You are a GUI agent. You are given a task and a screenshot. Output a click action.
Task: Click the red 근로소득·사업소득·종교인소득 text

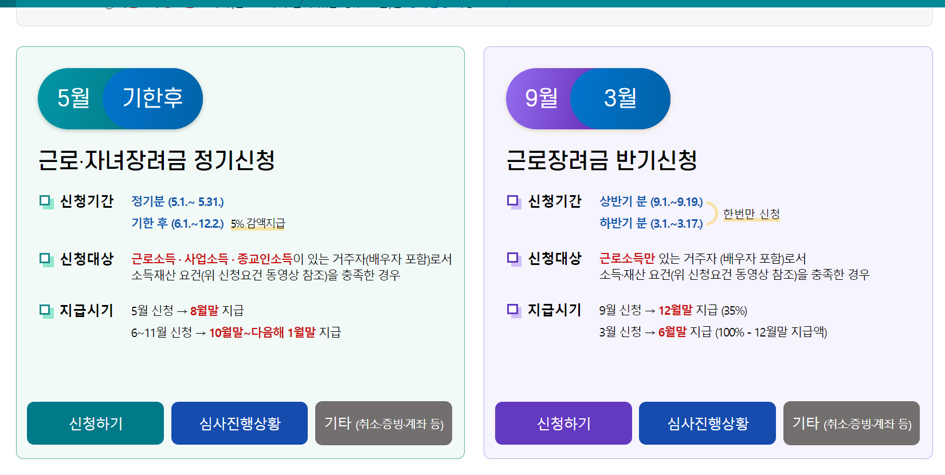click(x=212, y=259)
